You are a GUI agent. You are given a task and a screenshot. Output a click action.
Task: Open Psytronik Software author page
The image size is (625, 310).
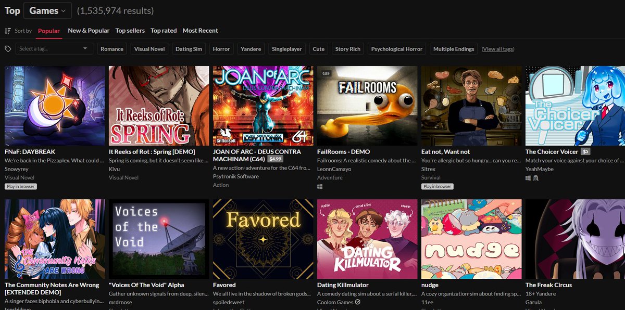point(235,176)
